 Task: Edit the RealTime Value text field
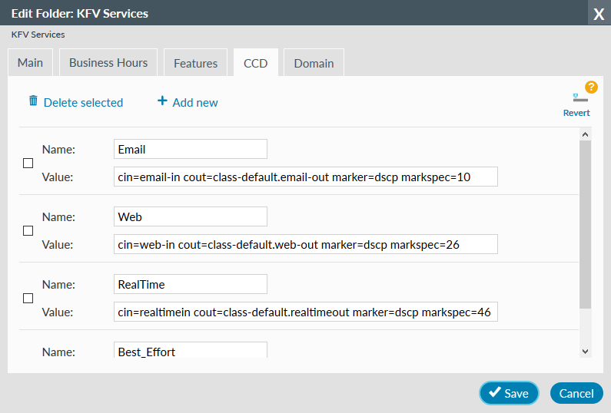tap(305, 312)
